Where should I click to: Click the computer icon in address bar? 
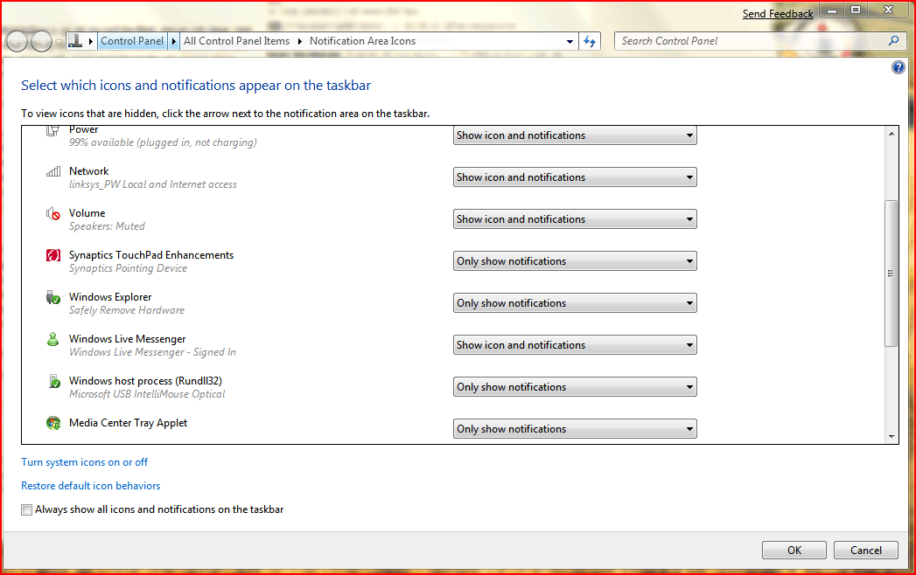click(x=74, y=41)
